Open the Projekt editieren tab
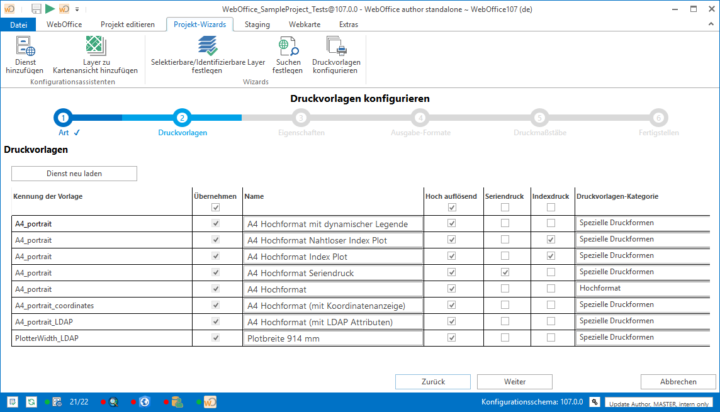The image size is (720, 412). pos(128,25)
